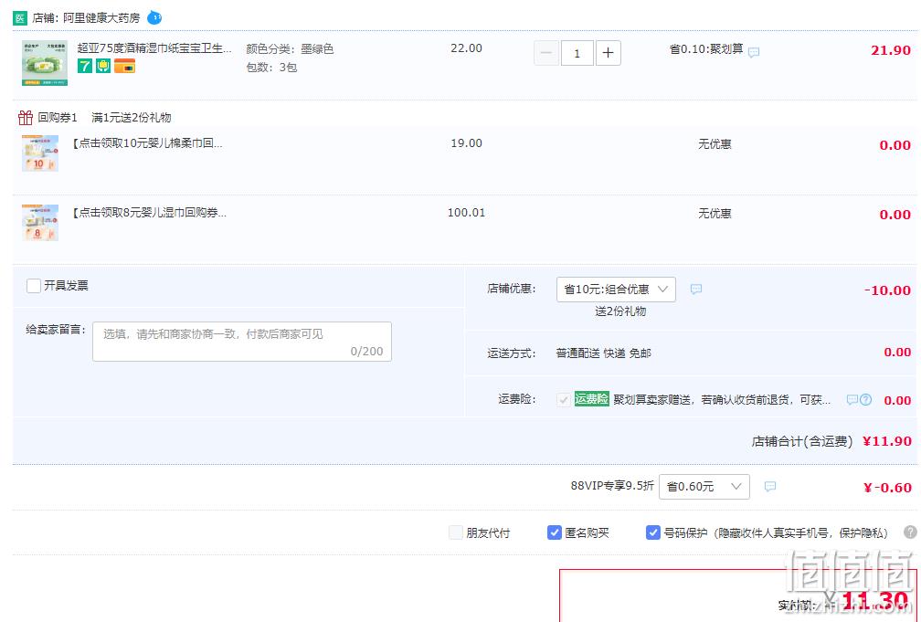The image size is (921, 622).
Task: Click the 21.90 item subtotal price
Action: pyautogui.click(x=891, y=50)
